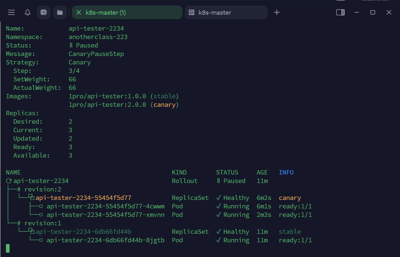Minimize the terminal window
Screen dimensions: 400x257
tap(356, 13)
